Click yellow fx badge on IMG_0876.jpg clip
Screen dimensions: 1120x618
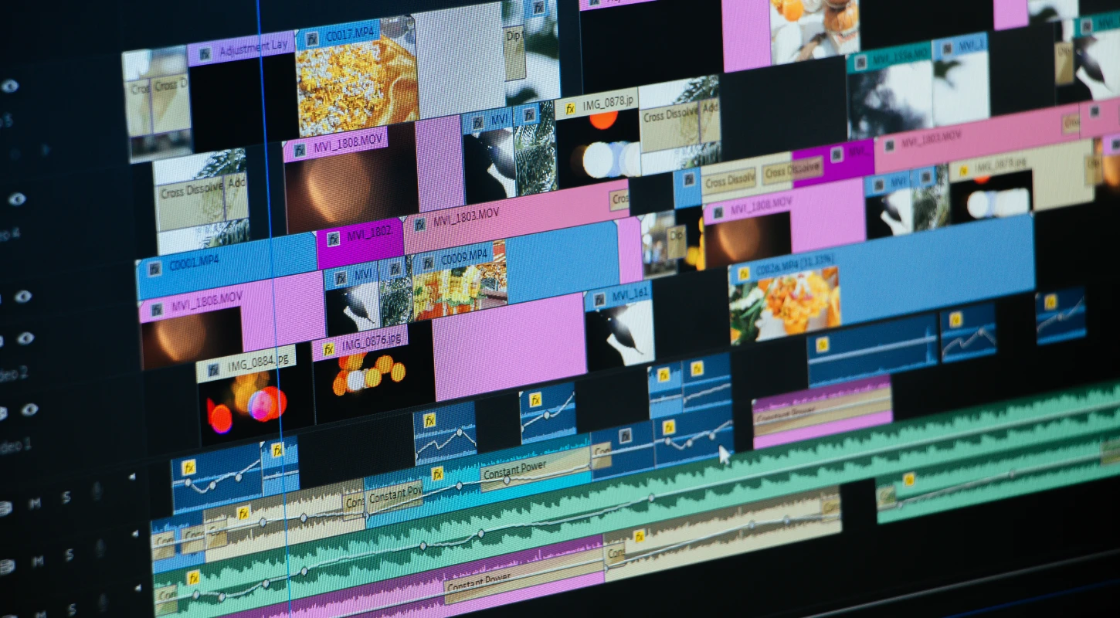pyautogui.click(x=328, y=348)
